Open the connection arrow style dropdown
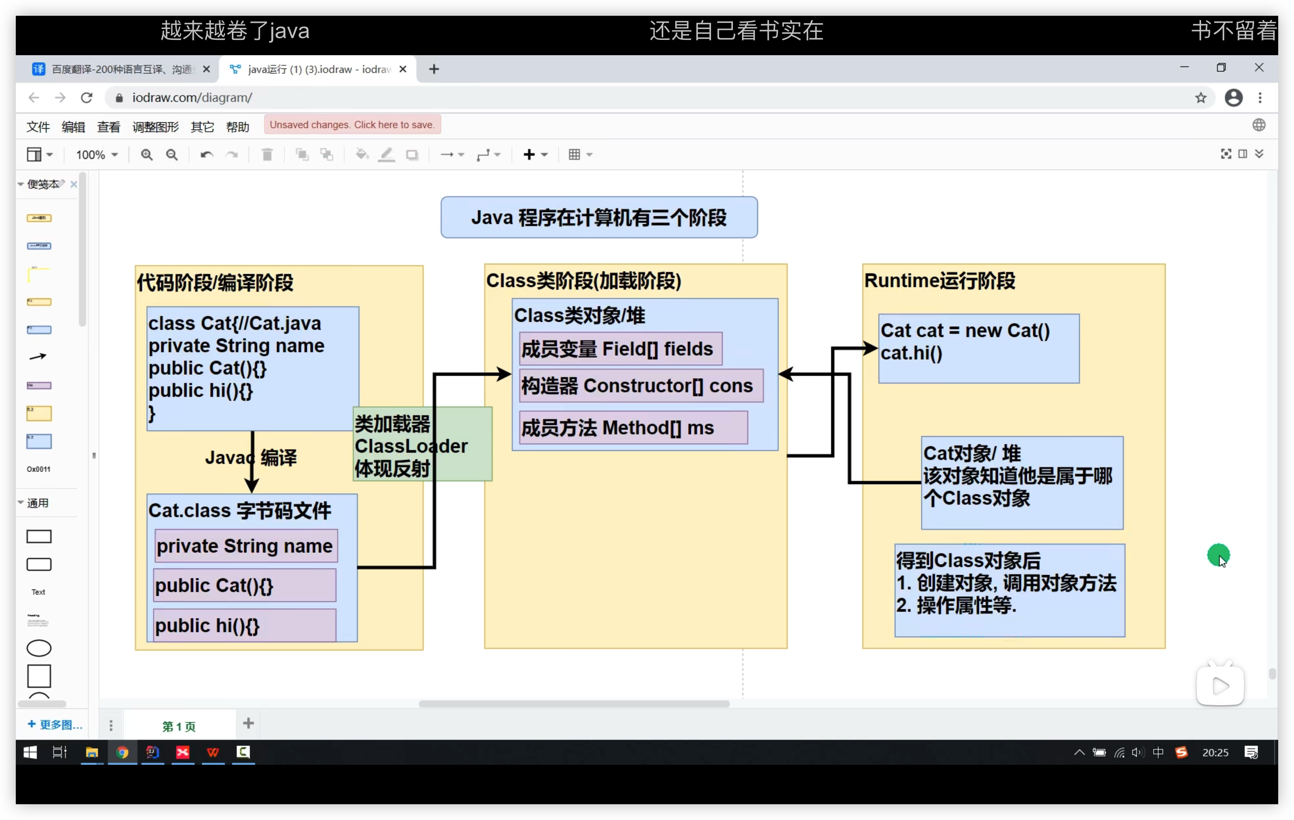 coord(452,155)
